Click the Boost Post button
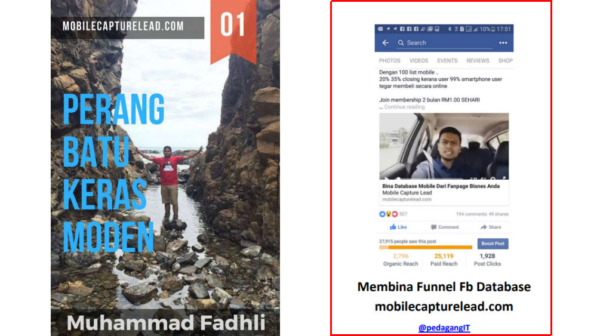This screenshot has height=336, width=597. coord(493,243)
